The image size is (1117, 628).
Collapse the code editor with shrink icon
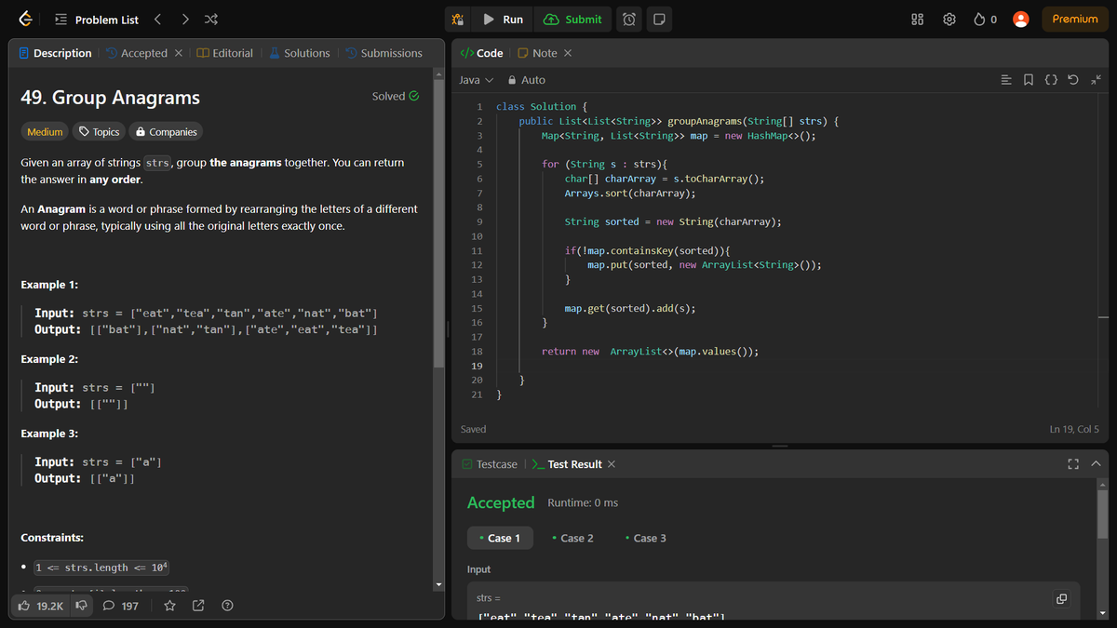(1096, 80)
